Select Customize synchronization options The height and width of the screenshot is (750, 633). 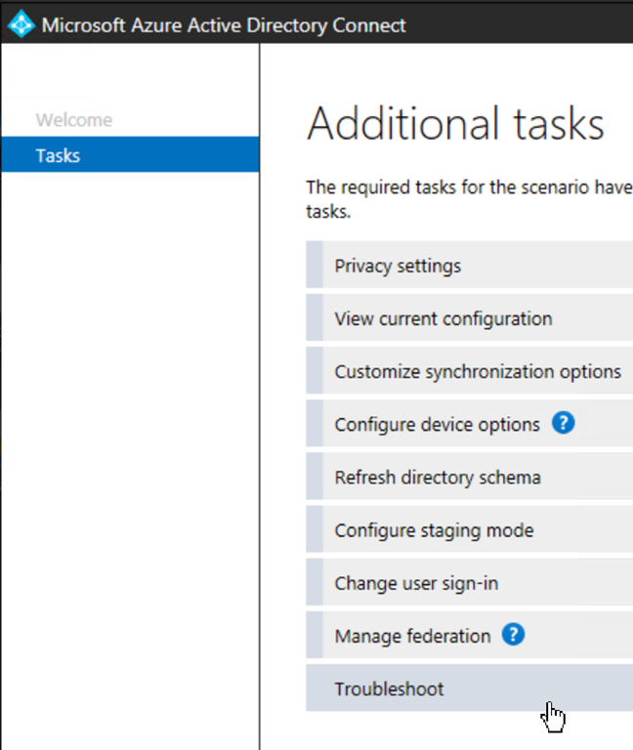(469, 371)
